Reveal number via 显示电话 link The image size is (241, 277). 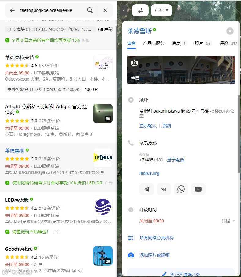click(176, 160)
